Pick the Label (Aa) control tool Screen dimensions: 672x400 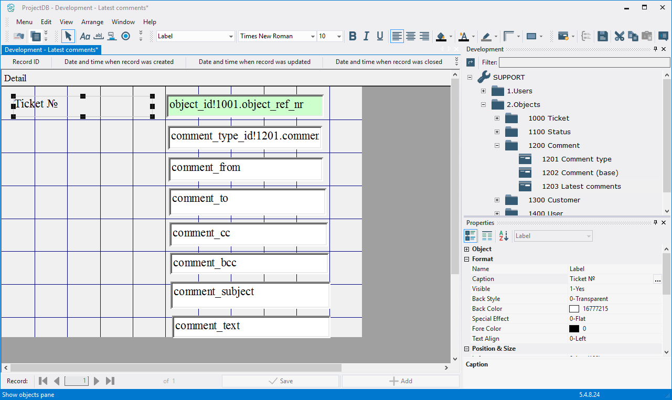coord(84,36)
